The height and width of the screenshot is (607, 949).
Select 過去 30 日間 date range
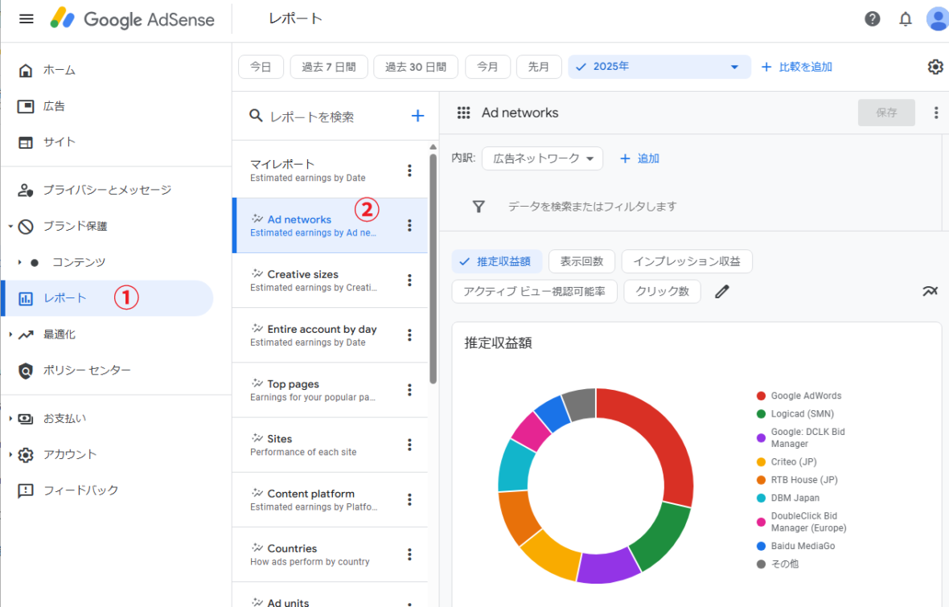(415, 67)
